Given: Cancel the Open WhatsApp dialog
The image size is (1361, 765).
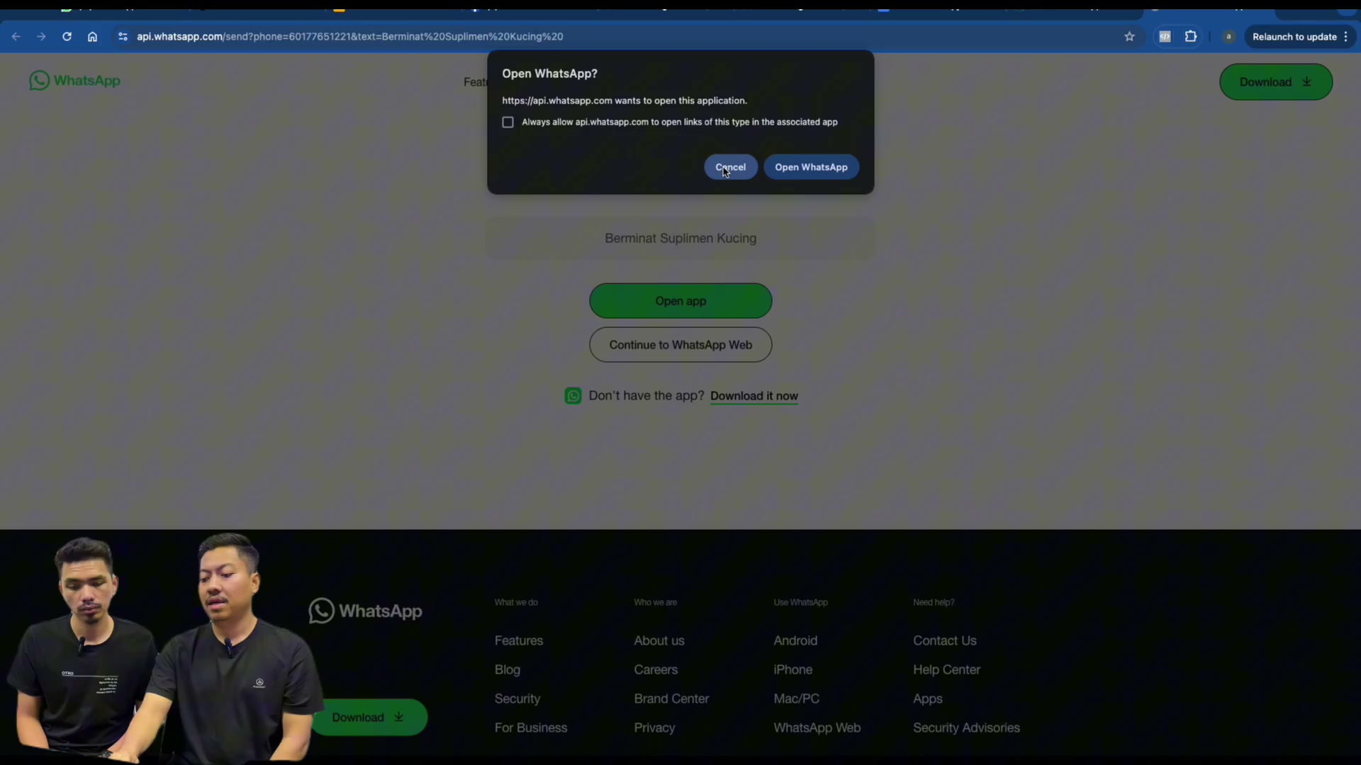Looking at the screenshot, I should 730,167.
